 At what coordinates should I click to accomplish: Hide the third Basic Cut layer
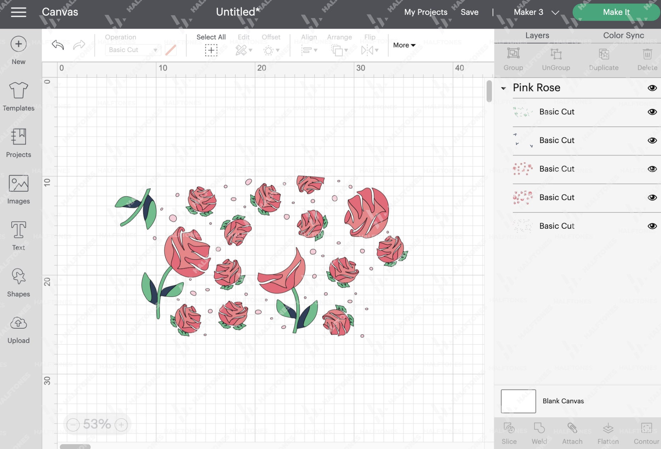(652, 169)
